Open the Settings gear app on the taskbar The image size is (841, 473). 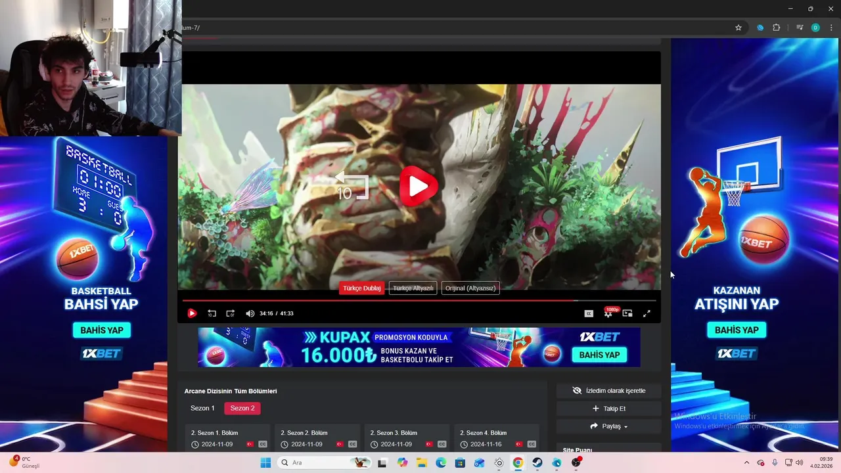(x=499, y=462)
